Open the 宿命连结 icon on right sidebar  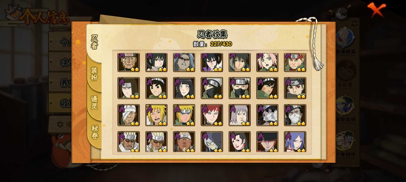tap(345, 108)
